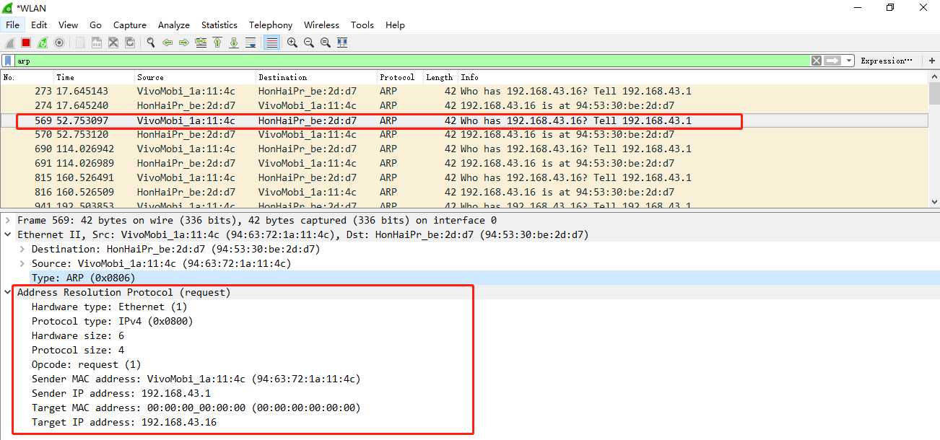Open the View menu

coord(68,25)
